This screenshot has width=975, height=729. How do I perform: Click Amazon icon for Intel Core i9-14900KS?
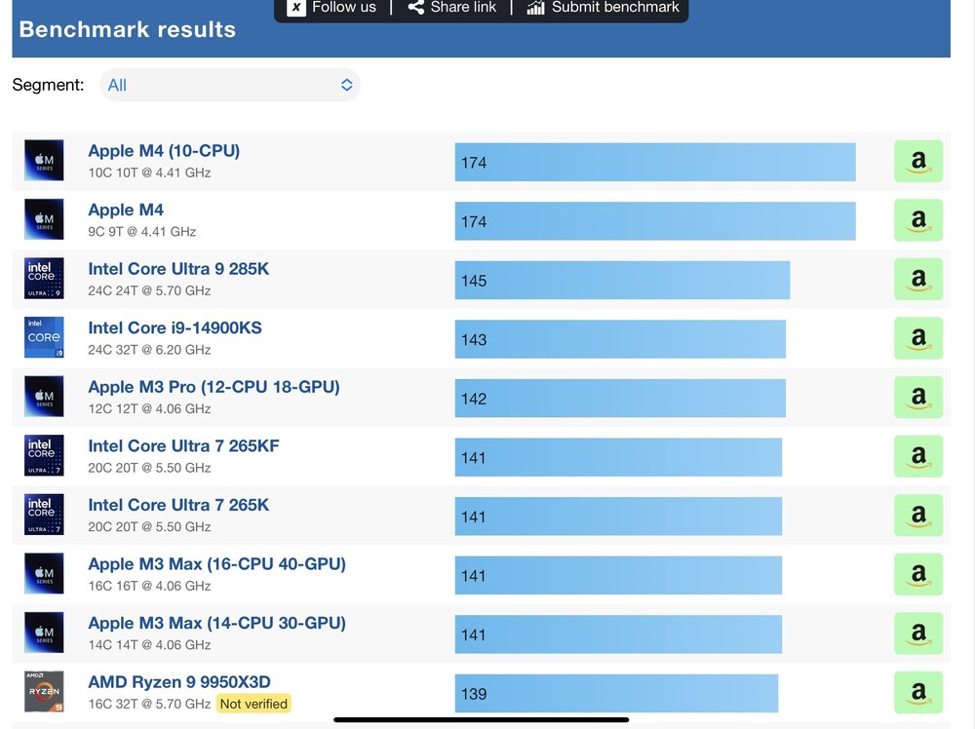[918, 339]
